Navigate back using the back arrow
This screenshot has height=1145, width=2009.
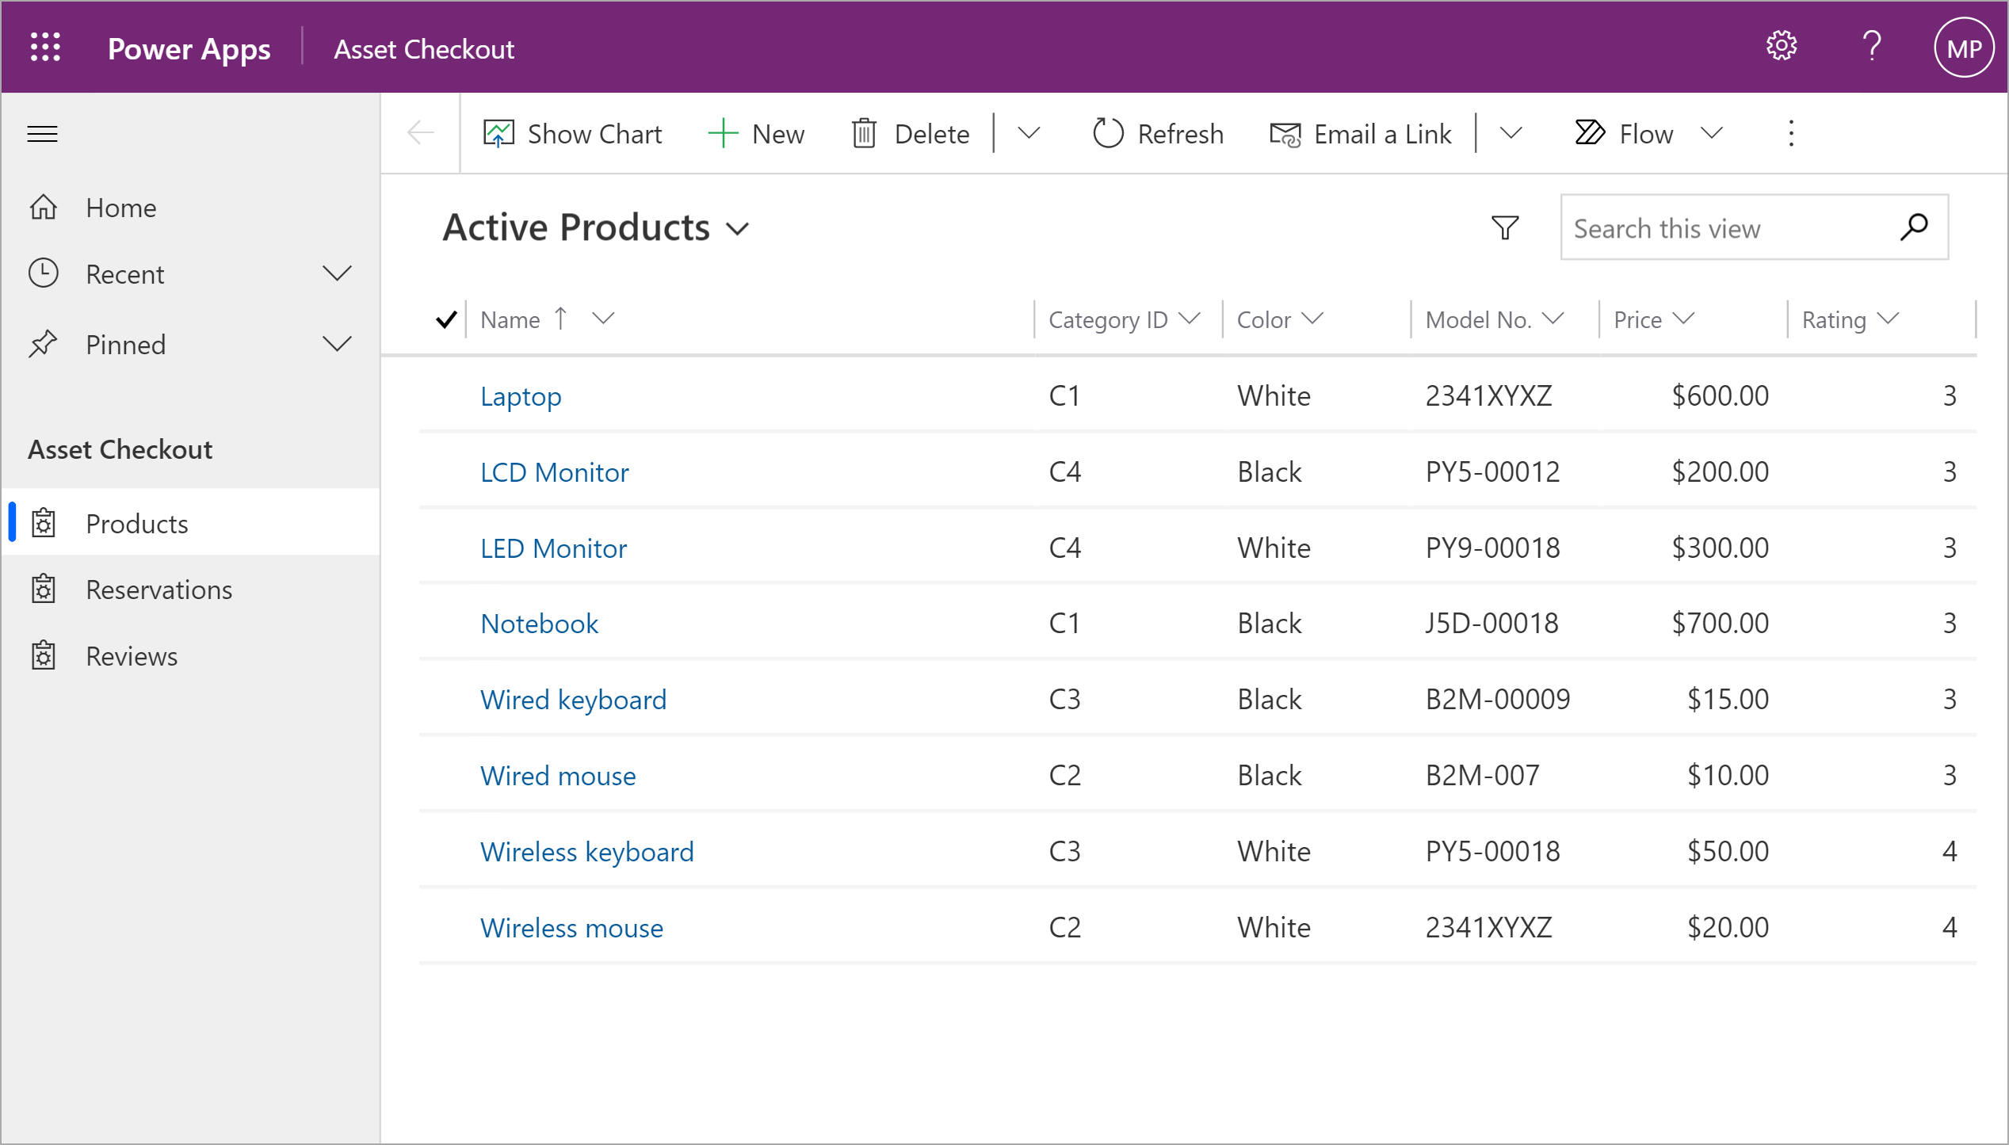click(421, 134)
